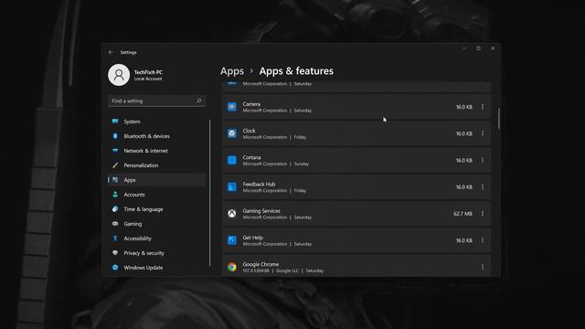Select Apps in the sidebar
Viewport: 585px width, 329px height.
156,180
